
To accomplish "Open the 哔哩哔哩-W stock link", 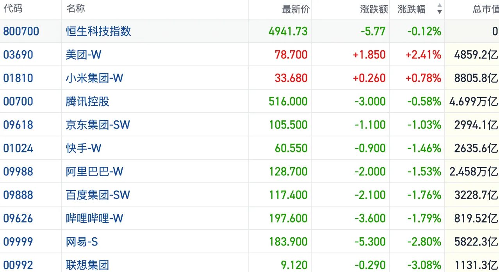I will 94,218.
